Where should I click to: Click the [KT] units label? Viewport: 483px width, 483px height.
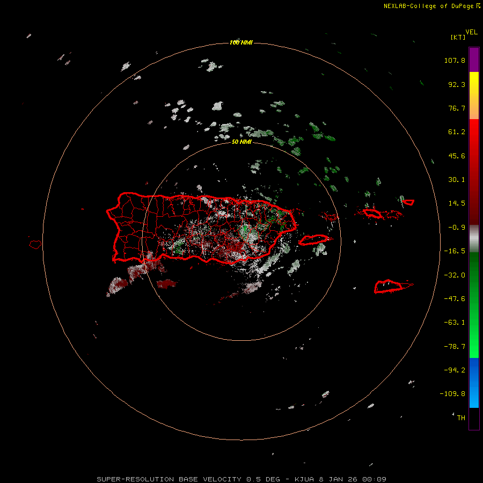click(x=458, y=37)
